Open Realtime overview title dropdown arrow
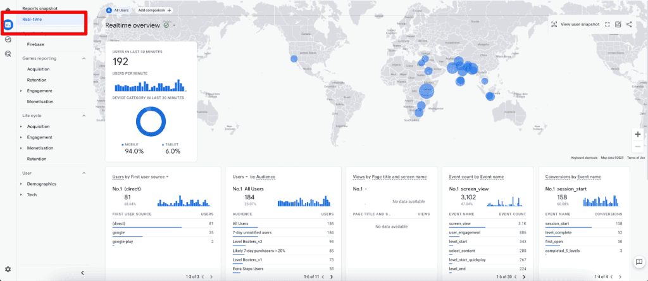The height and width of the screenshot is (281, 648). [x=175, y=25]
